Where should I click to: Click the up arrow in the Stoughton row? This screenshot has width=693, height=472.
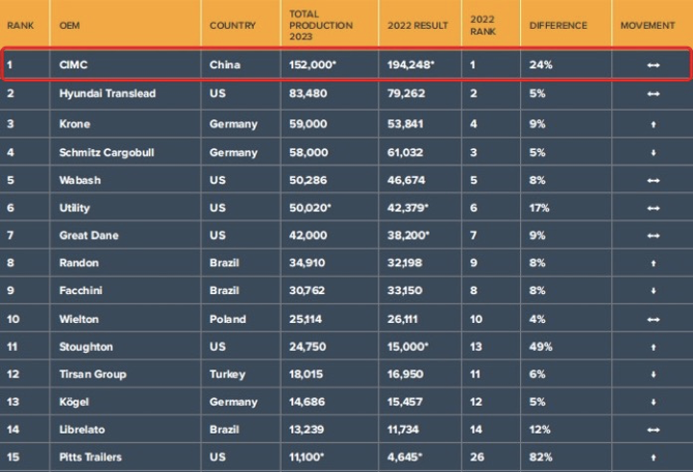coord(653,347)
